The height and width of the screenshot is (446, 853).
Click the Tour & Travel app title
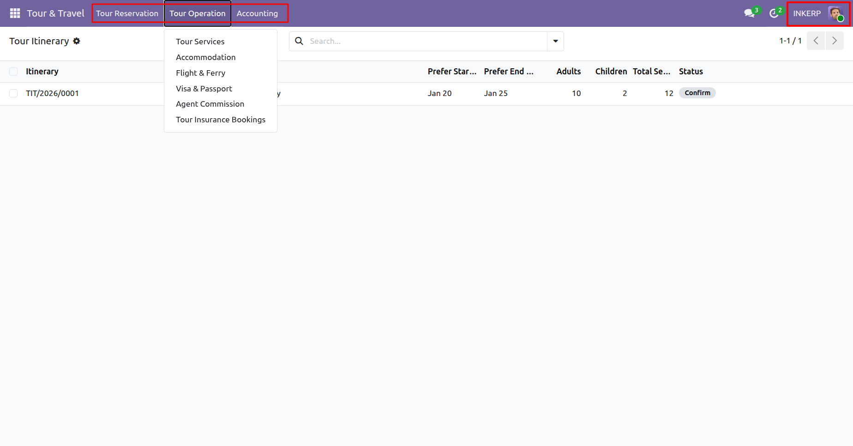pos(55,13)
